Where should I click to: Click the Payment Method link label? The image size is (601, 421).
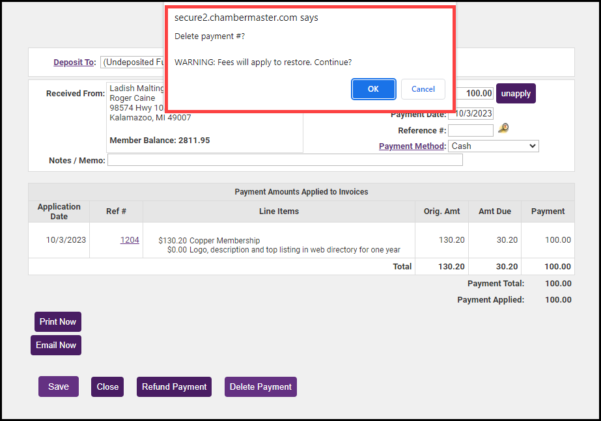coord(412,146)
